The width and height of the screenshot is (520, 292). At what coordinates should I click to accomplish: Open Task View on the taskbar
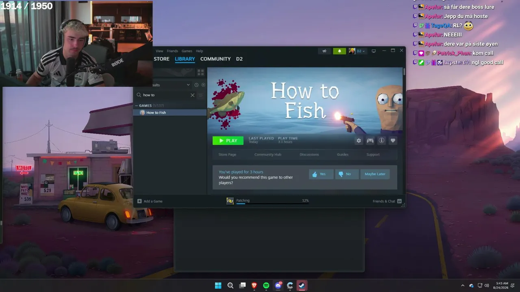tap(243, 286)
